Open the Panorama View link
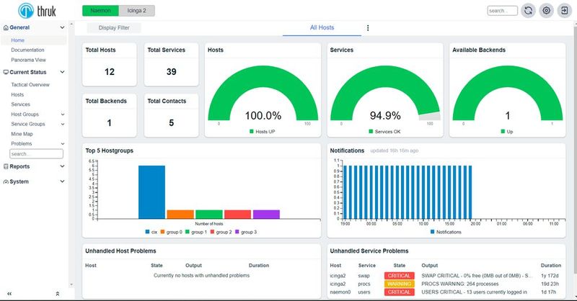Image resolution: width=577 pixels, height=301 pixels. tap(29, 60)
